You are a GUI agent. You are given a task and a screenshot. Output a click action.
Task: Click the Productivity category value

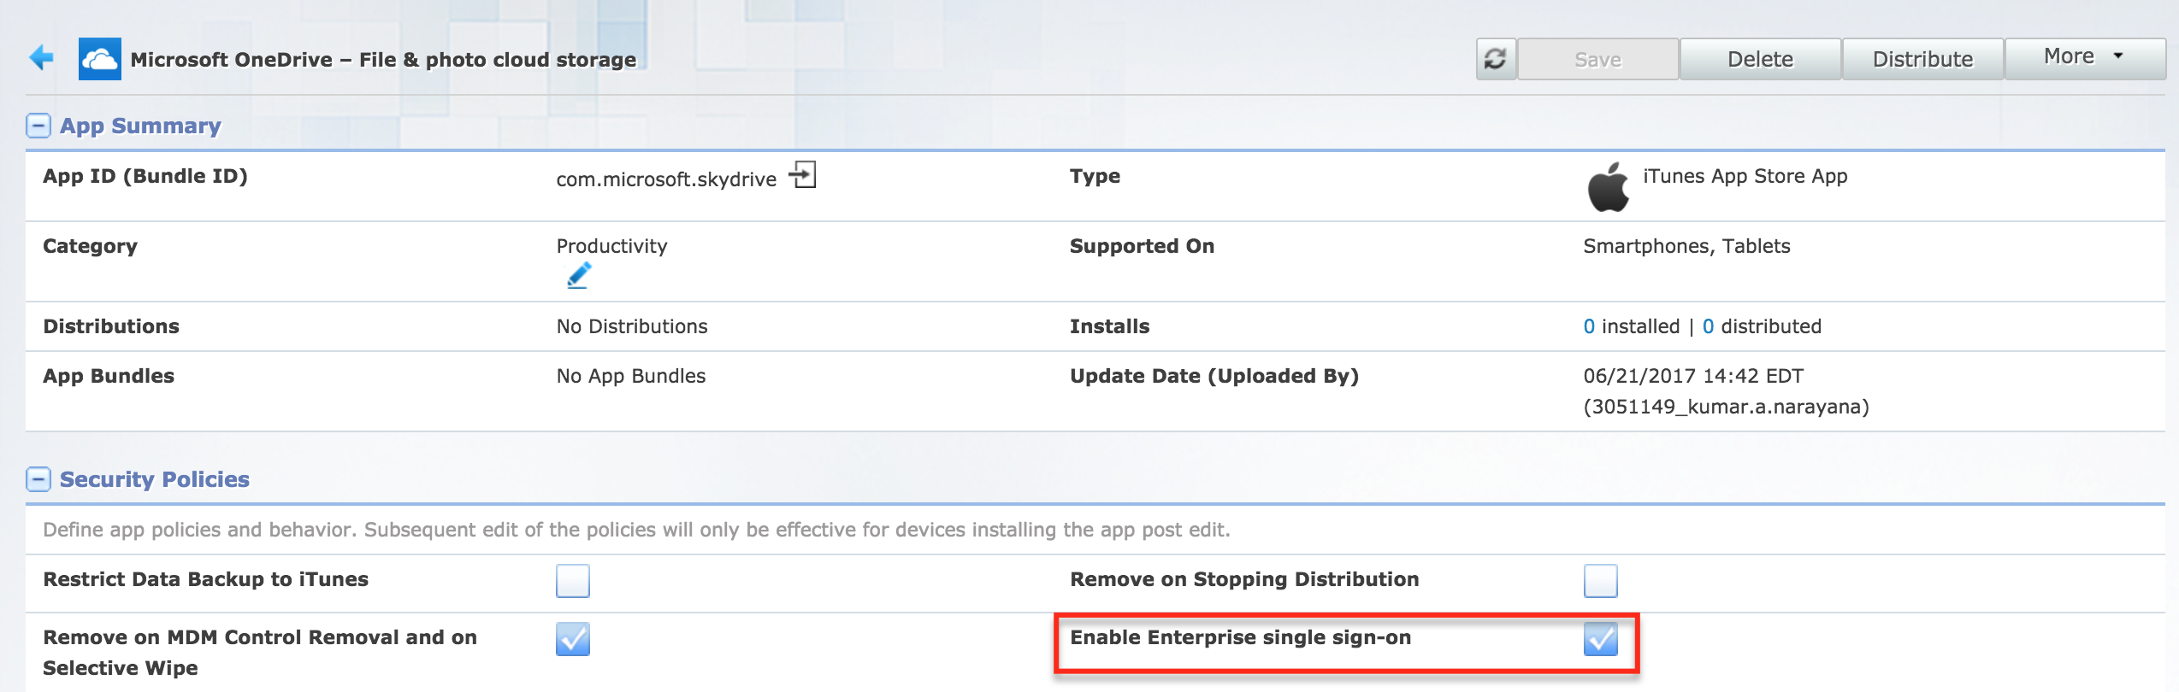click(x=611, y=246)
